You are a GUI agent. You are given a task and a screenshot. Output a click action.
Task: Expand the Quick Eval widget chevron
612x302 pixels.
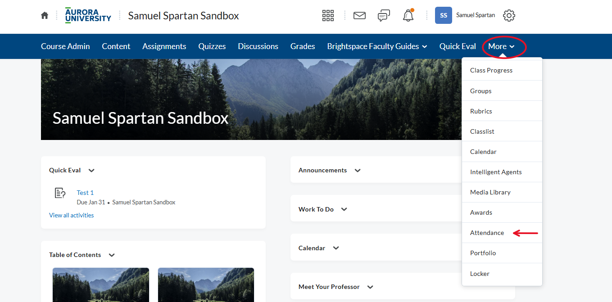tap(91, 171)
